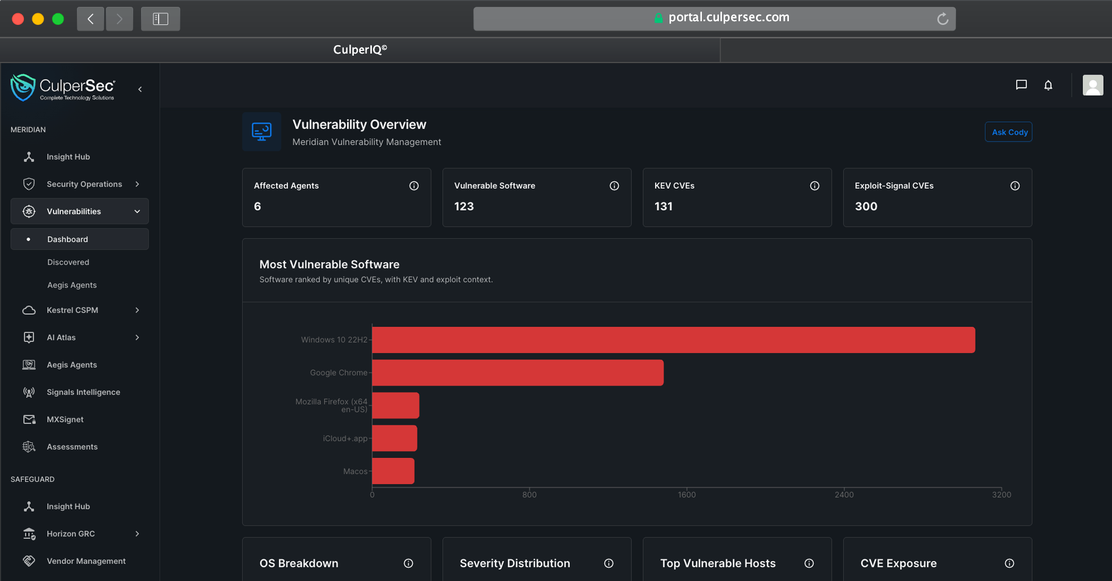Open the Dashboard submenu item
1112x581 pixels.
80,239
